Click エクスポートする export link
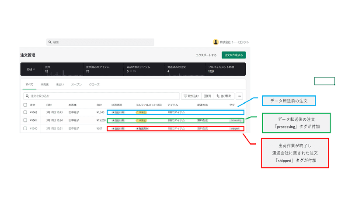This screenshot has height=203, width=362. 206,55
